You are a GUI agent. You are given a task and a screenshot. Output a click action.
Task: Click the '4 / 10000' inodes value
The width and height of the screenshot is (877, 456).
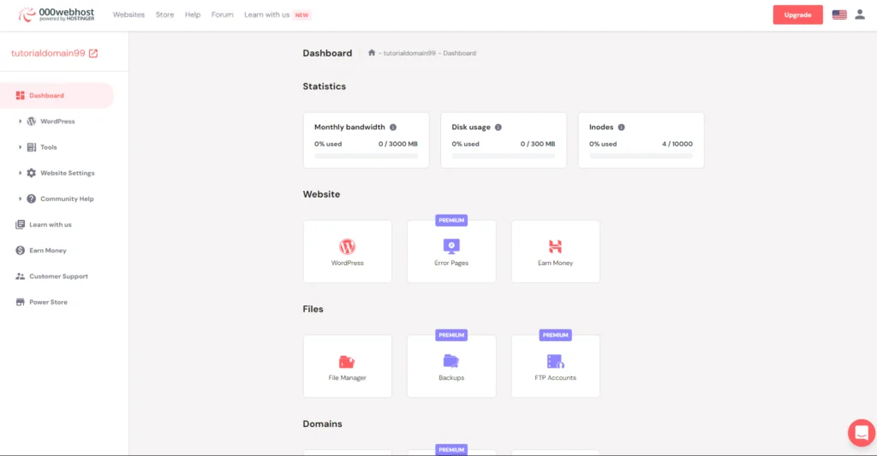click(x=677, y=144)
